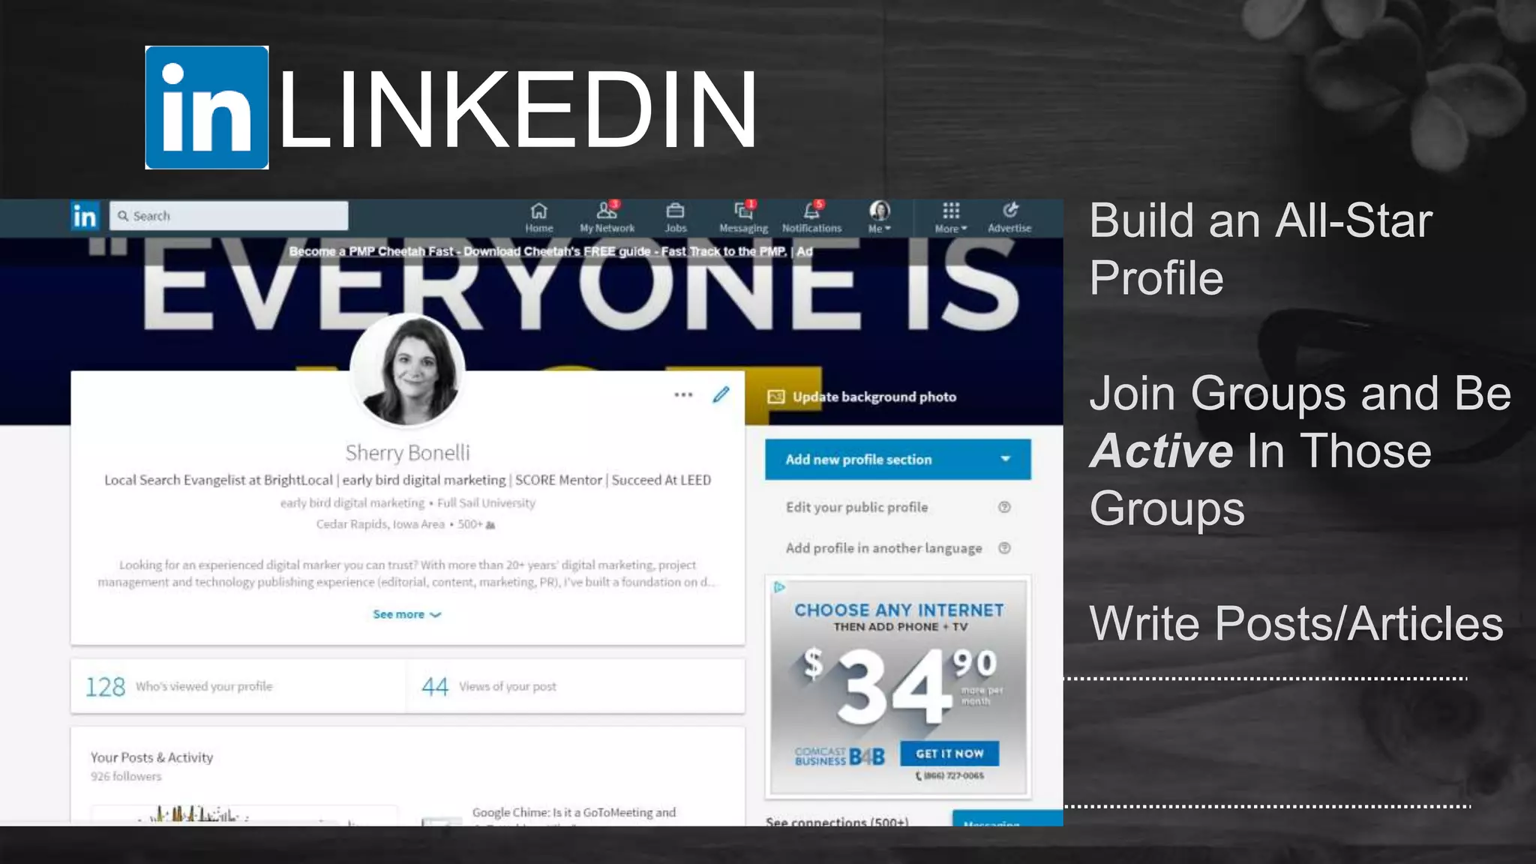
Task: Click the CHOOSE ANY INTERNET ad banner
Action: [x=898, y=687]
